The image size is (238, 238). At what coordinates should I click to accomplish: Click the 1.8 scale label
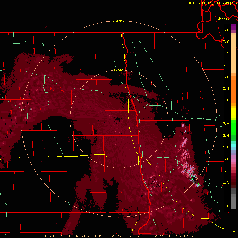[x=226, y=147]
